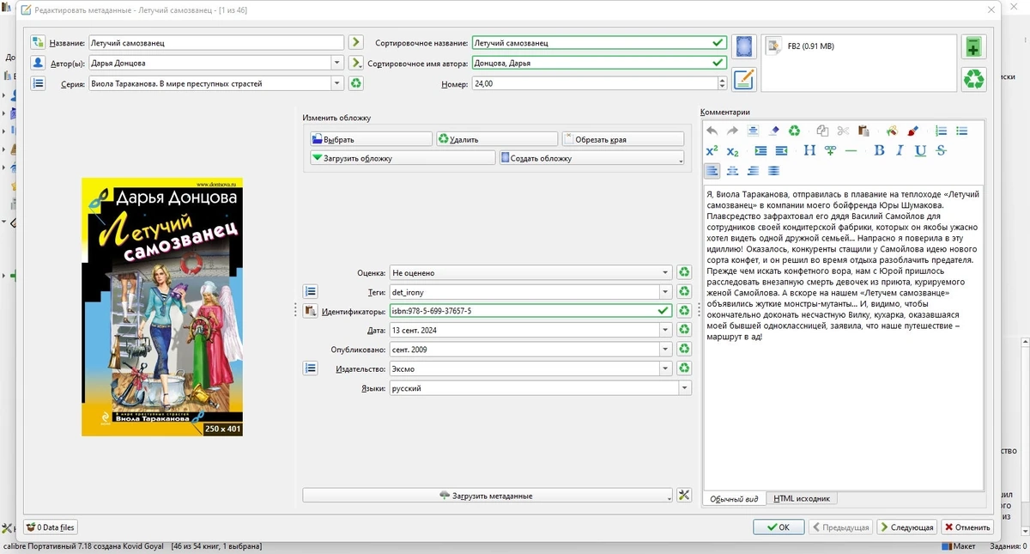
Task: Apply strikethrough in the comments toolbar
Action: point(941,151)
